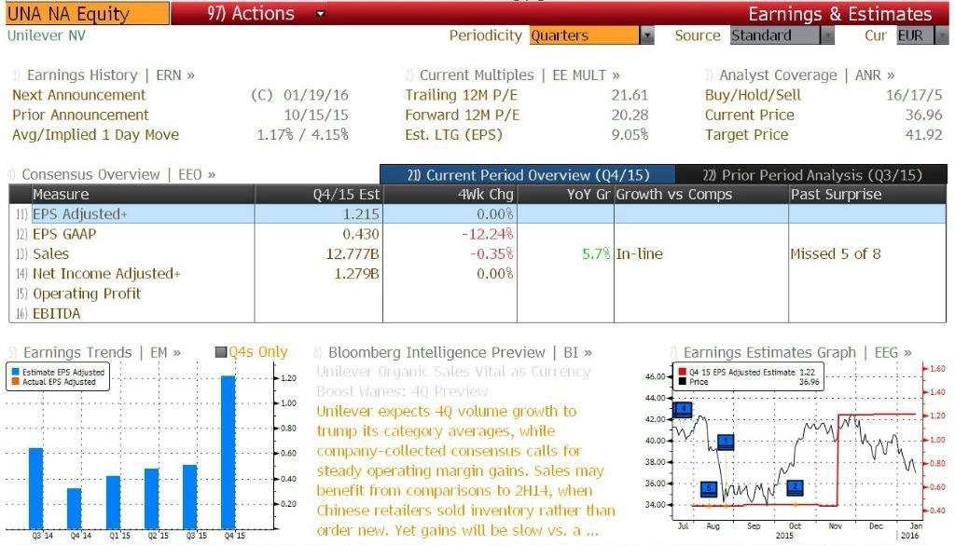Click the Q1 15 bar in Earnings Trends

click(x=113, y=502)
